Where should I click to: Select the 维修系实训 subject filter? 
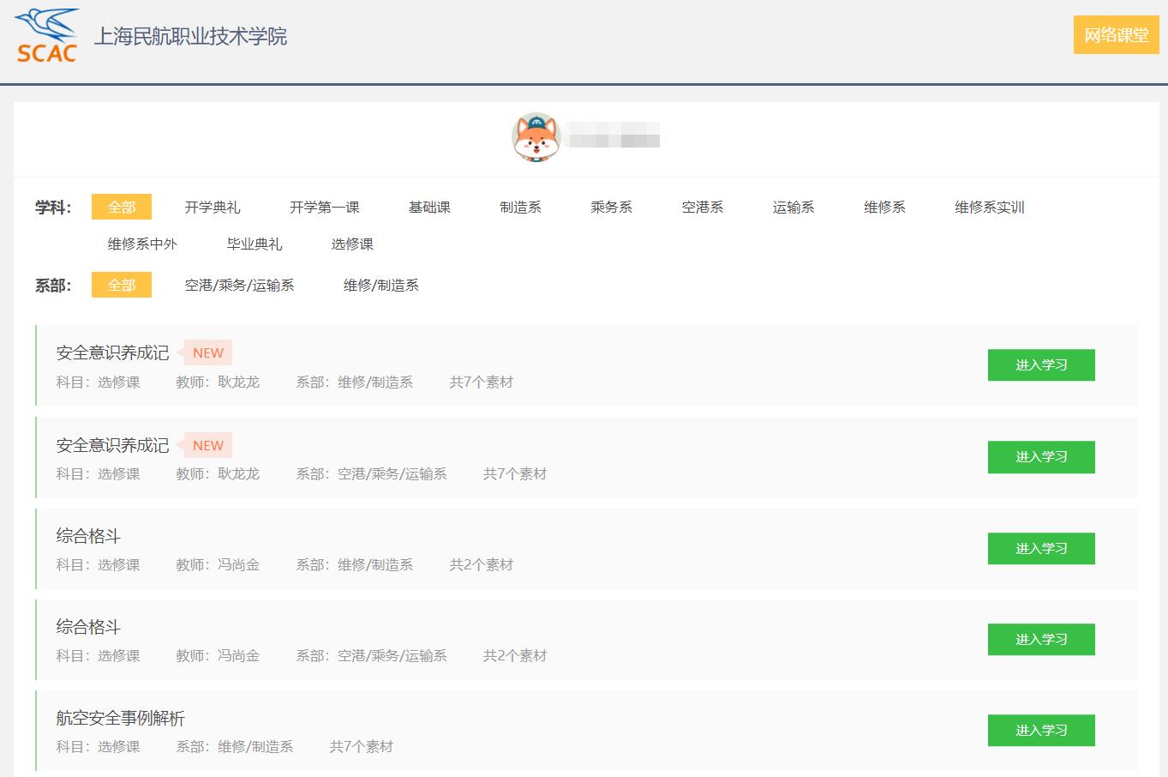tap(989, 208)
